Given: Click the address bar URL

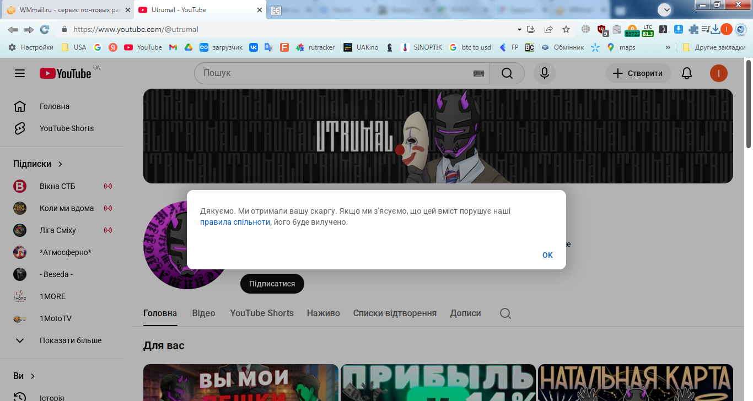Looking at the screenshot, I should [x=136, y=29].
